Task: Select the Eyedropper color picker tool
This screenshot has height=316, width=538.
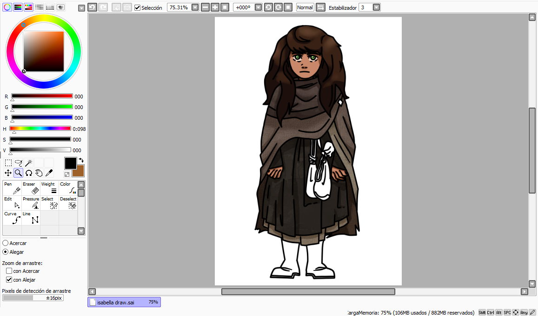Action: click(x=49, y=173)
